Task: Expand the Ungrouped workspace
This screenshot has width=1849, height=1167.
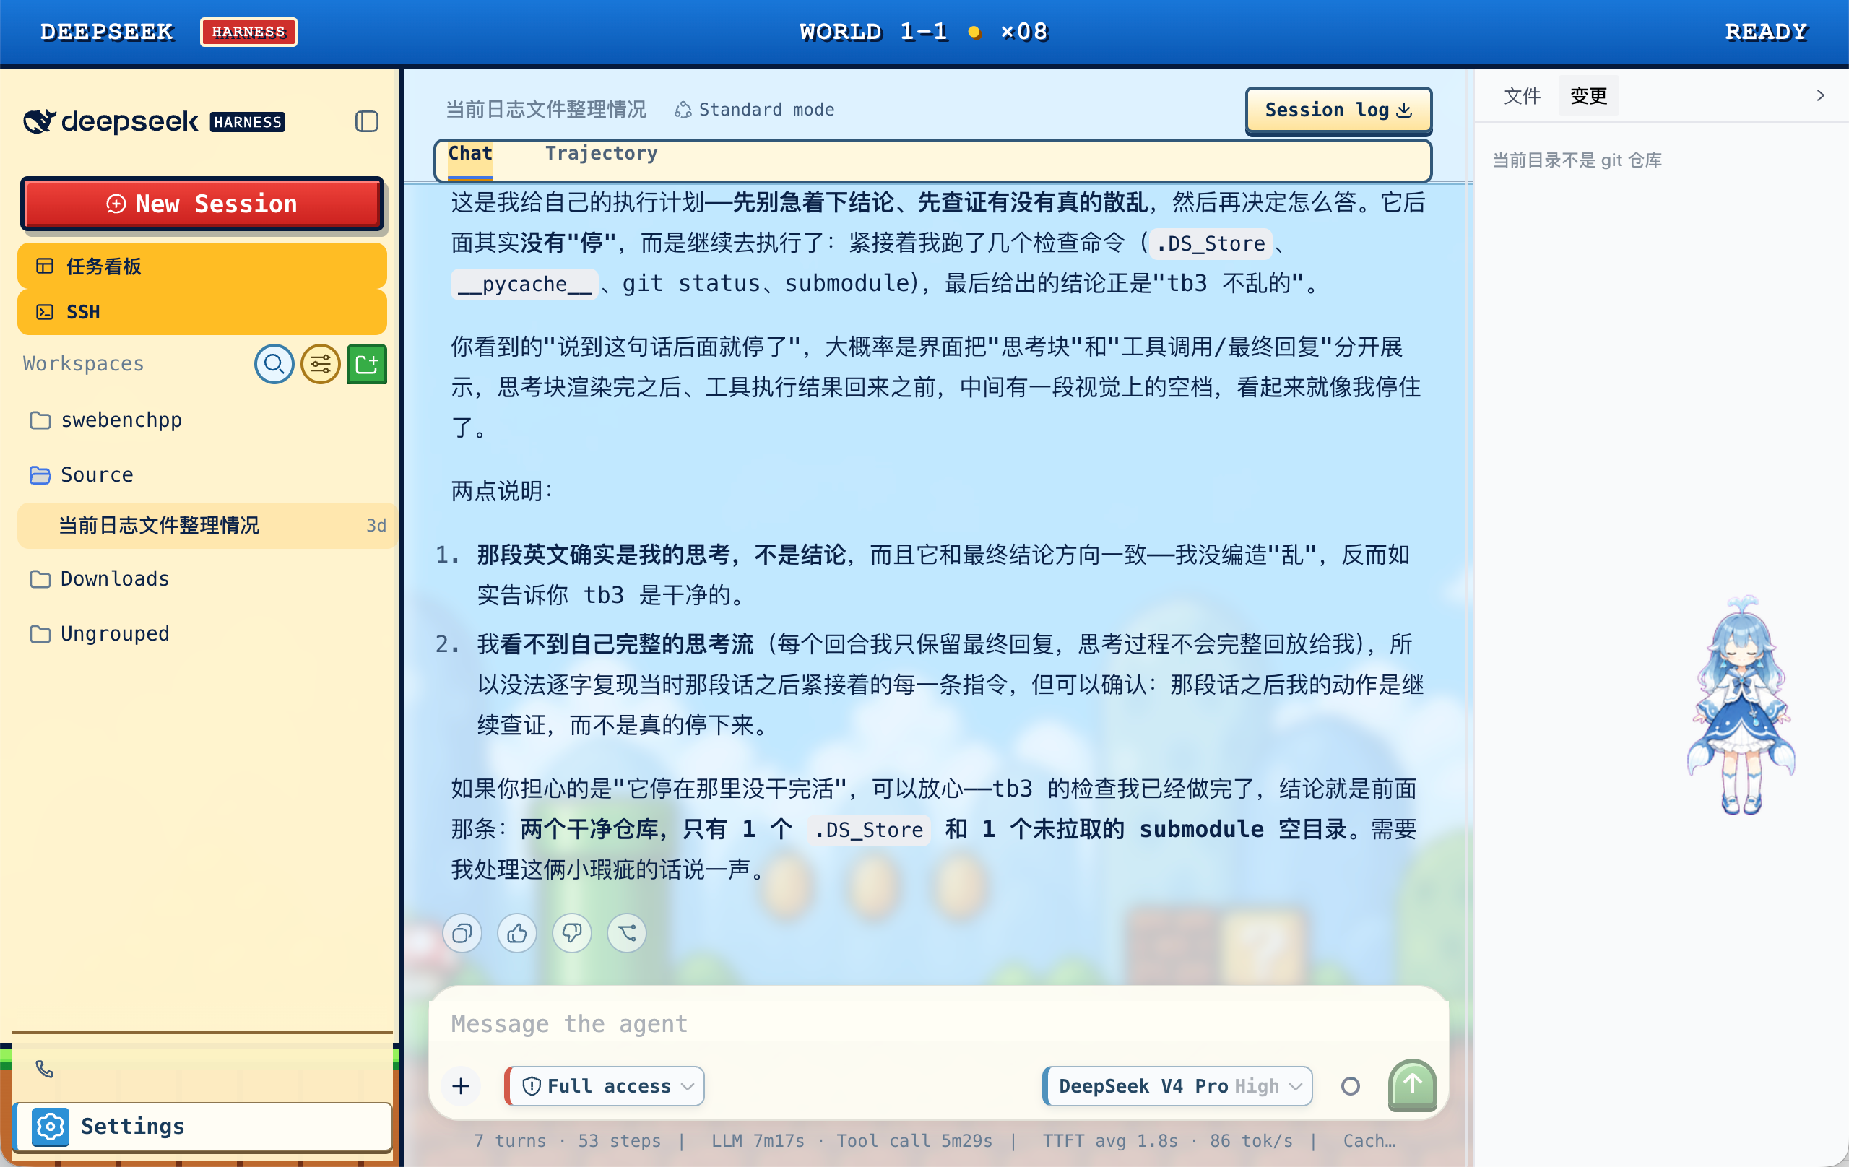Action: pyautogui.click(x=115, y=633)
